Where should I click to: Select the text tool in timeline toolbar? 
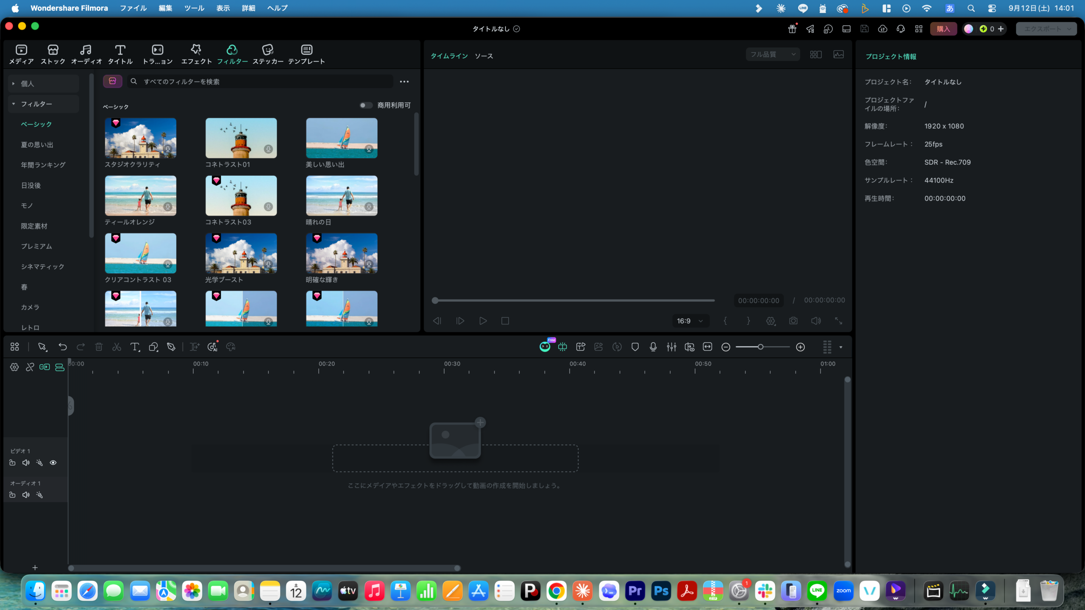(x=135, y=347)
